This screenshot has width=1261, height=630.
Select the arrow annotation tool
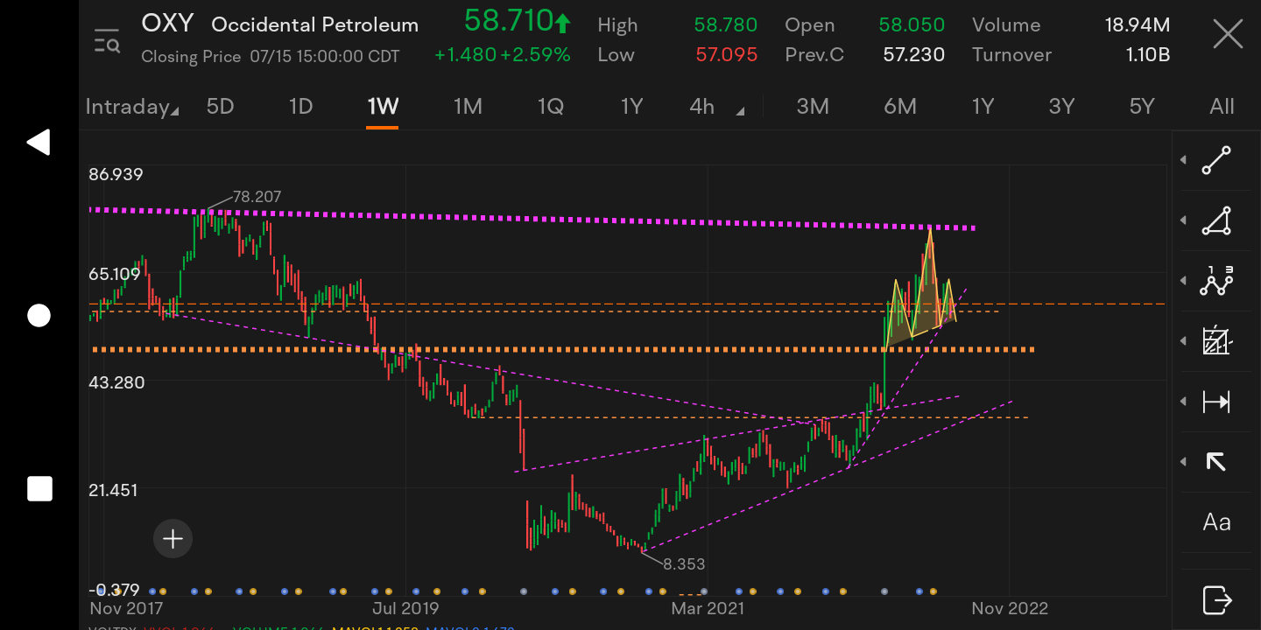(x=1216, y=461)
